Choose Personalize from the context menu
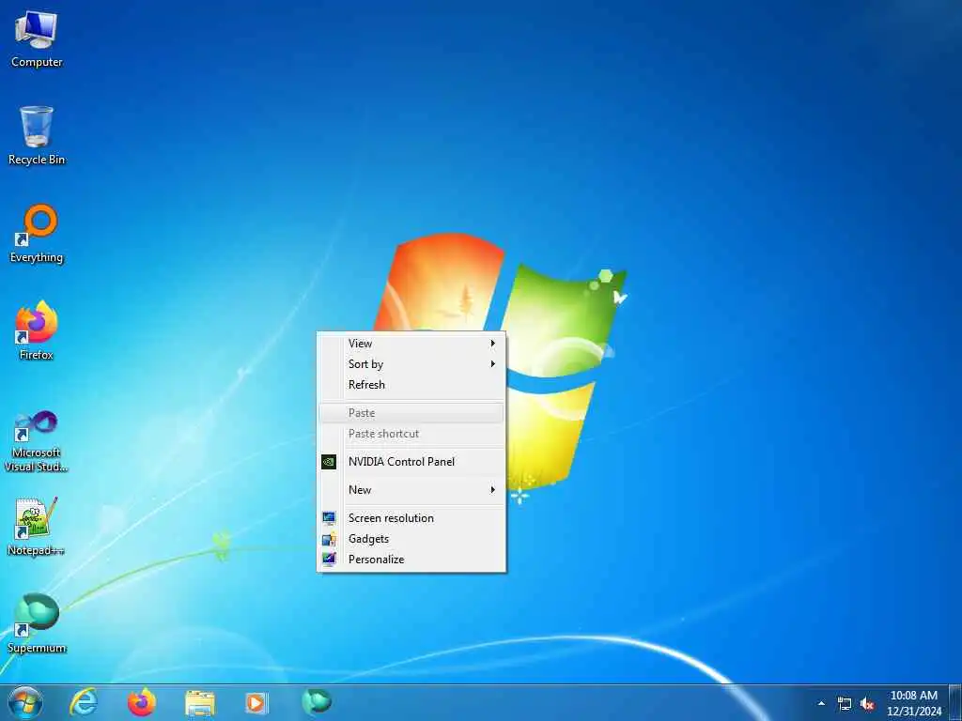Viewport: 962px width, 721px height. coord(411,560)
